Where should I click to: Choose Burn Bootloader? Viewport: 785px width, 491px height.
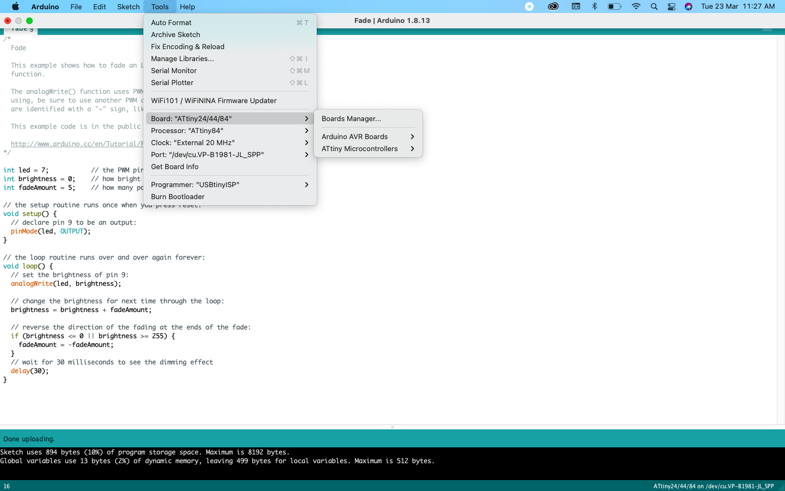[x=230, y=196]
